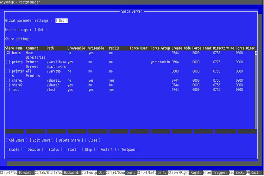Click the /var/lib/samba/drivers path cell
The image size is (264, 176).
click(56, 64)
